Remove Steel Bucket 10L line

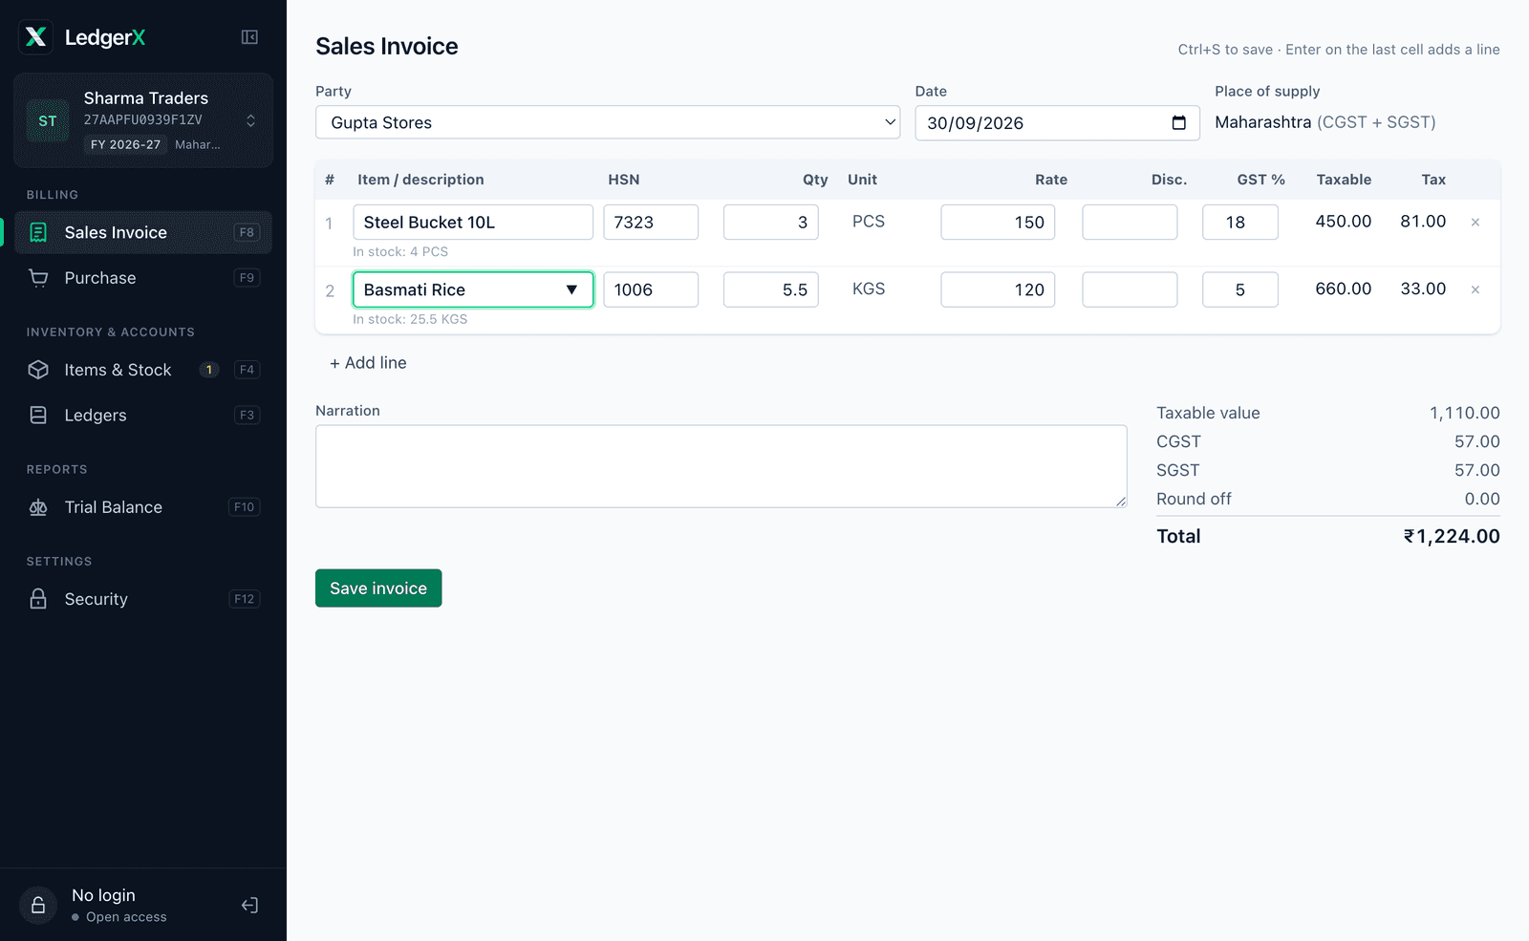click(1475, 222)
